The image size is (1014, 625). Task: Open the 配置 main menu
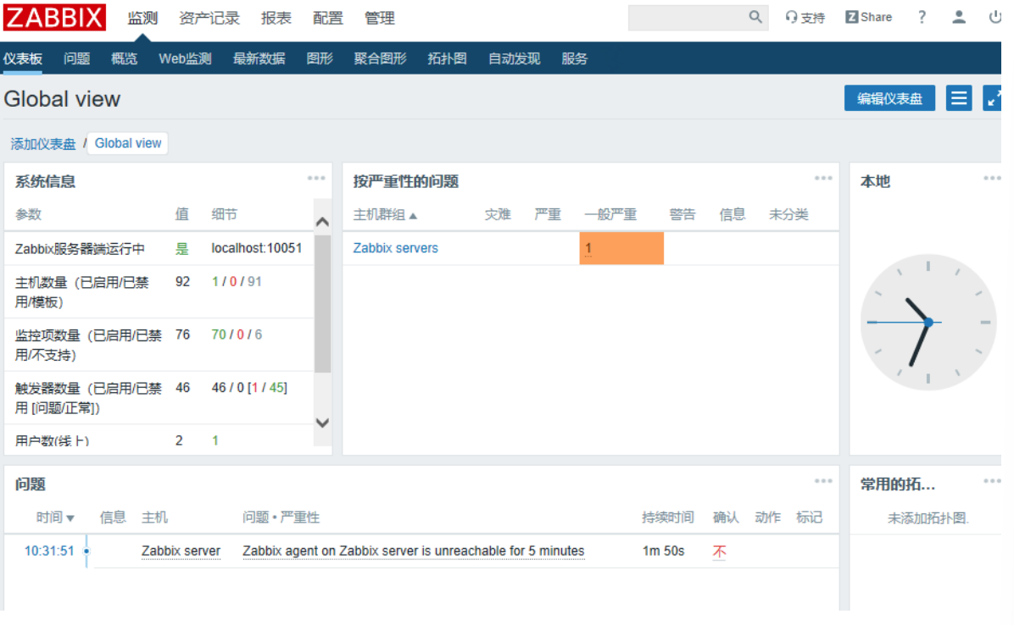coord(328,18)
